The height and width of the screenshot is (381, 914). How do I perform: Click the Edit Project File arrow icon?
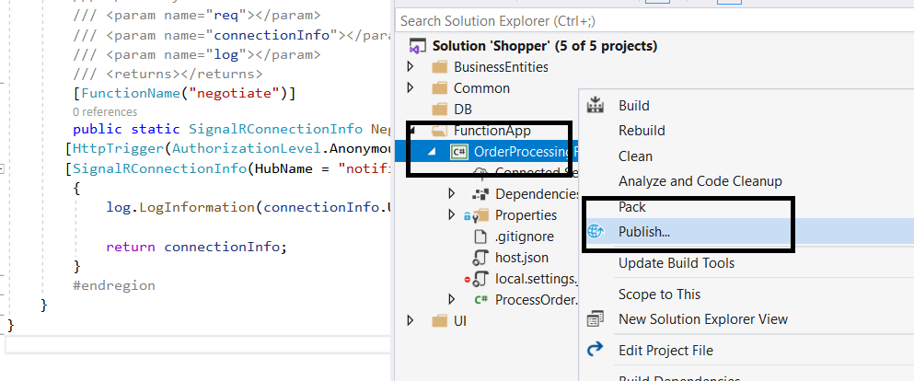pos(596,350)
